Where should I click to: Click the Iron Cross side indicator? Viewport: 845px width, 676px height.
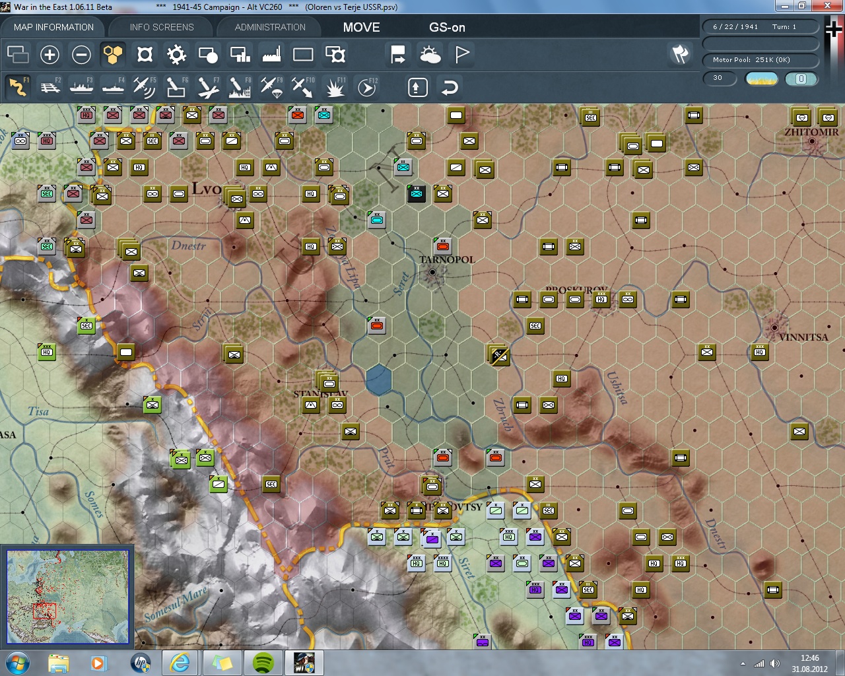point(834,30)
